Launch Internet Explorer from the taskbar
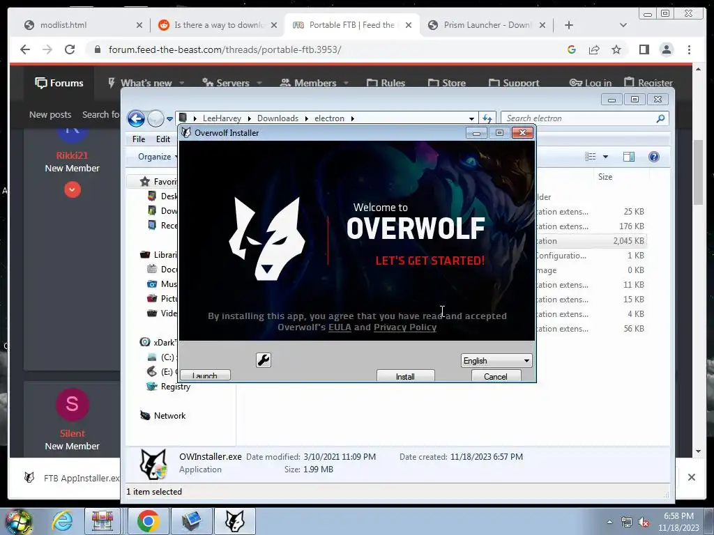Viewport: 714px width, 535px height. 62,521
